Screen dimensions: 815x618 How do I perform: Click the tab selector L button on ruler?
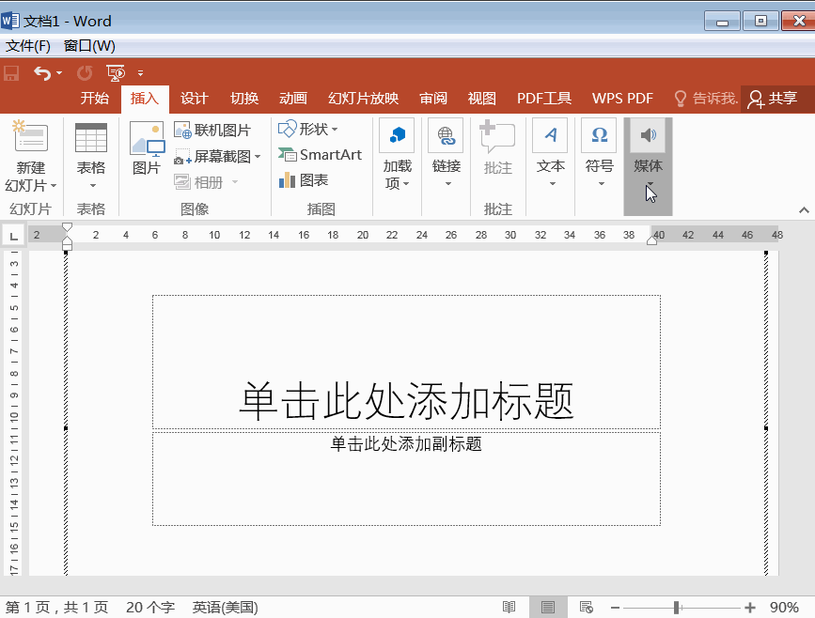click(x=13, y=236)
